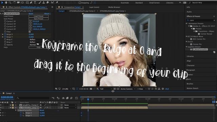The width and height of the screenshot is (217, 122).
Task: Click the Effects & Presets search field
Action: (x=200, y=20)
